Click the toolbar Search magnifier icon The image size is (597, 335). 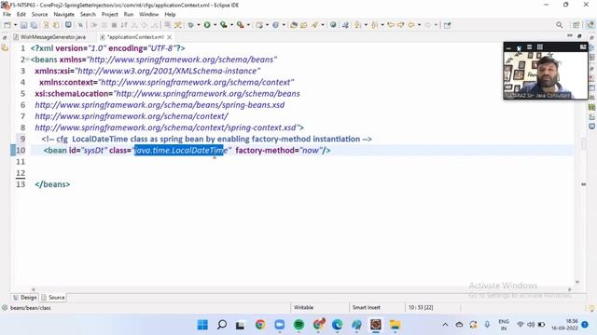pos(559,25)
